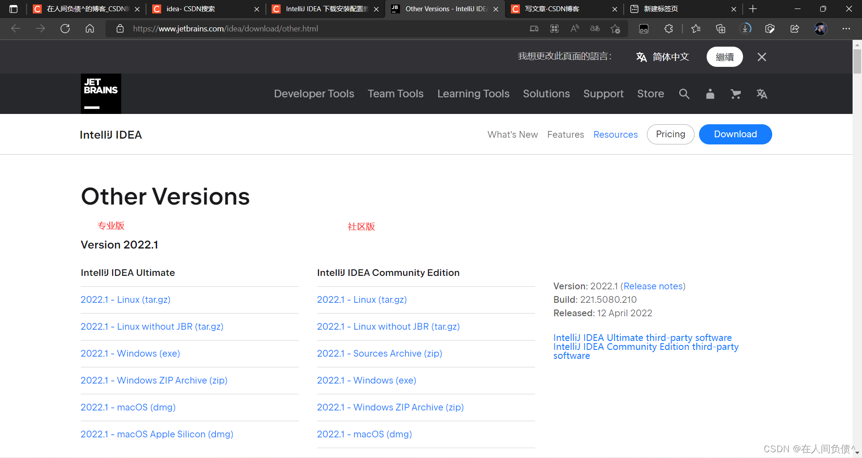Open What's New page
The image size is (862, 458).
tap(513, 135)
